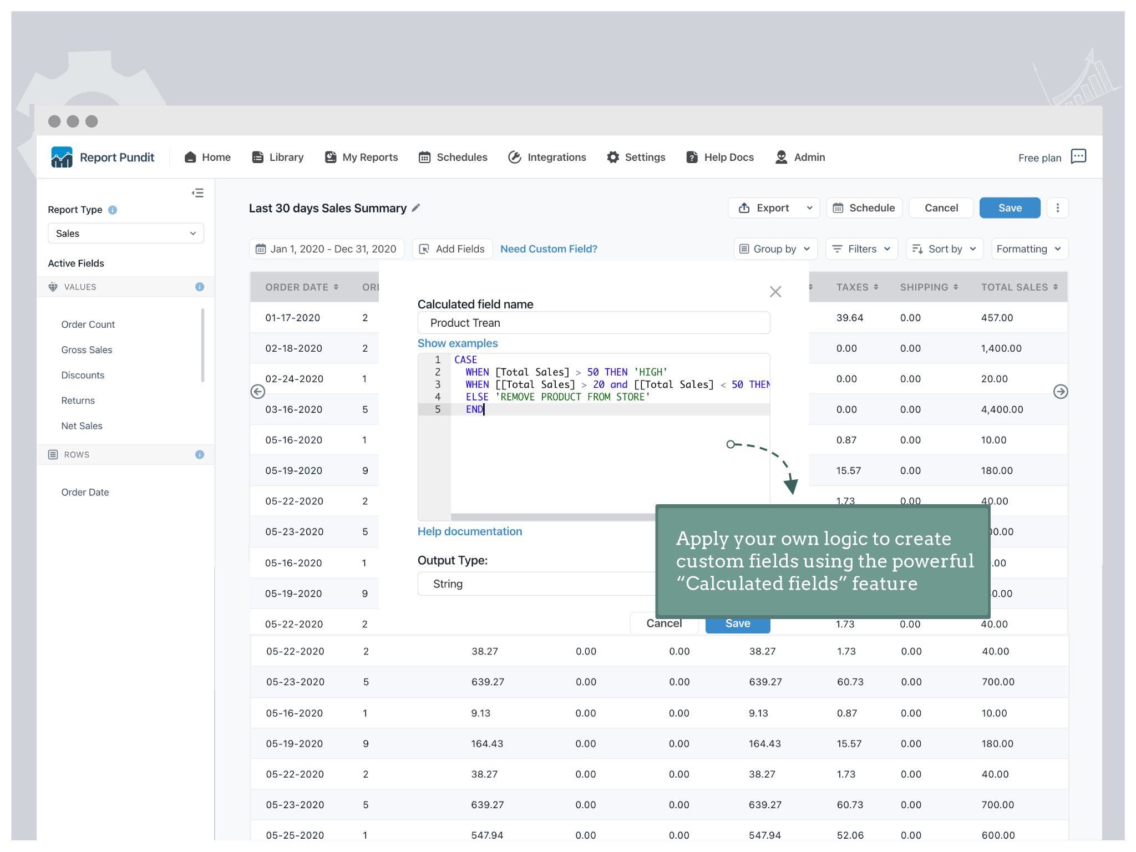This screenshot has width=1136, height=852.
Task: Click the chat bubble icon near Free plan
Action: click(1078, 156)
